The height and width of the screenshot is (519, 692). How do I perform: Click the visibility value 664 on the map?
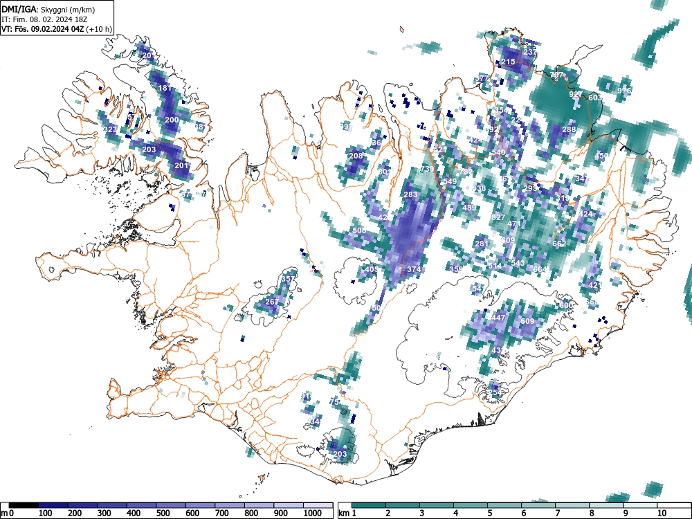(540, 269)
